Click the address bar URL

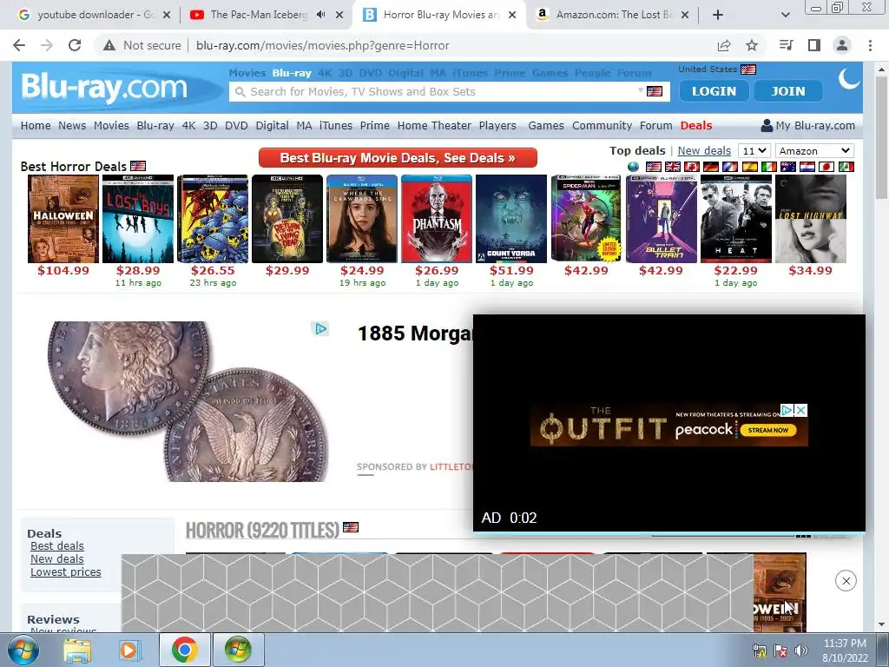[323, 45]
